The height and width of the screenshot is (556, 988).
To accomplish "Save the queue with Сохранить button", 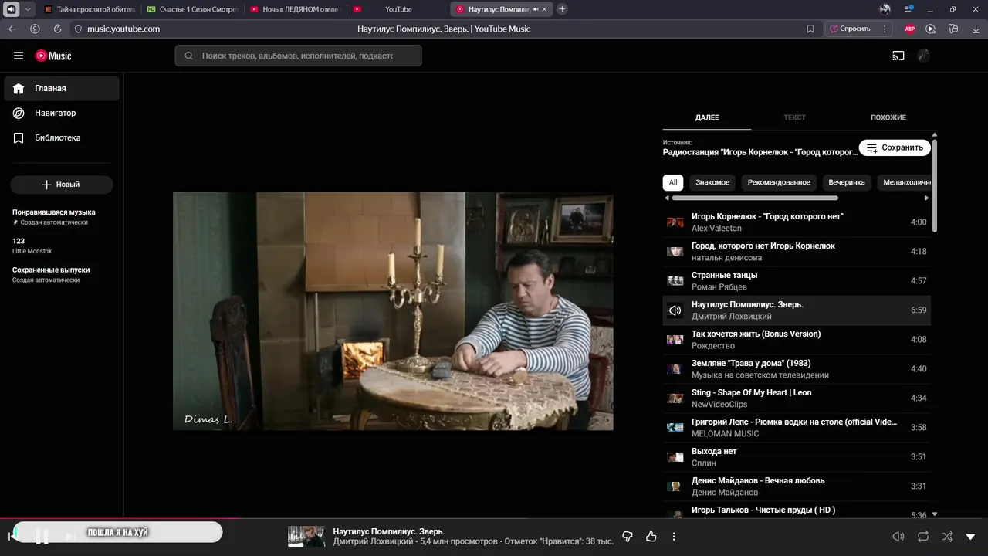I will tap(895, 147).
